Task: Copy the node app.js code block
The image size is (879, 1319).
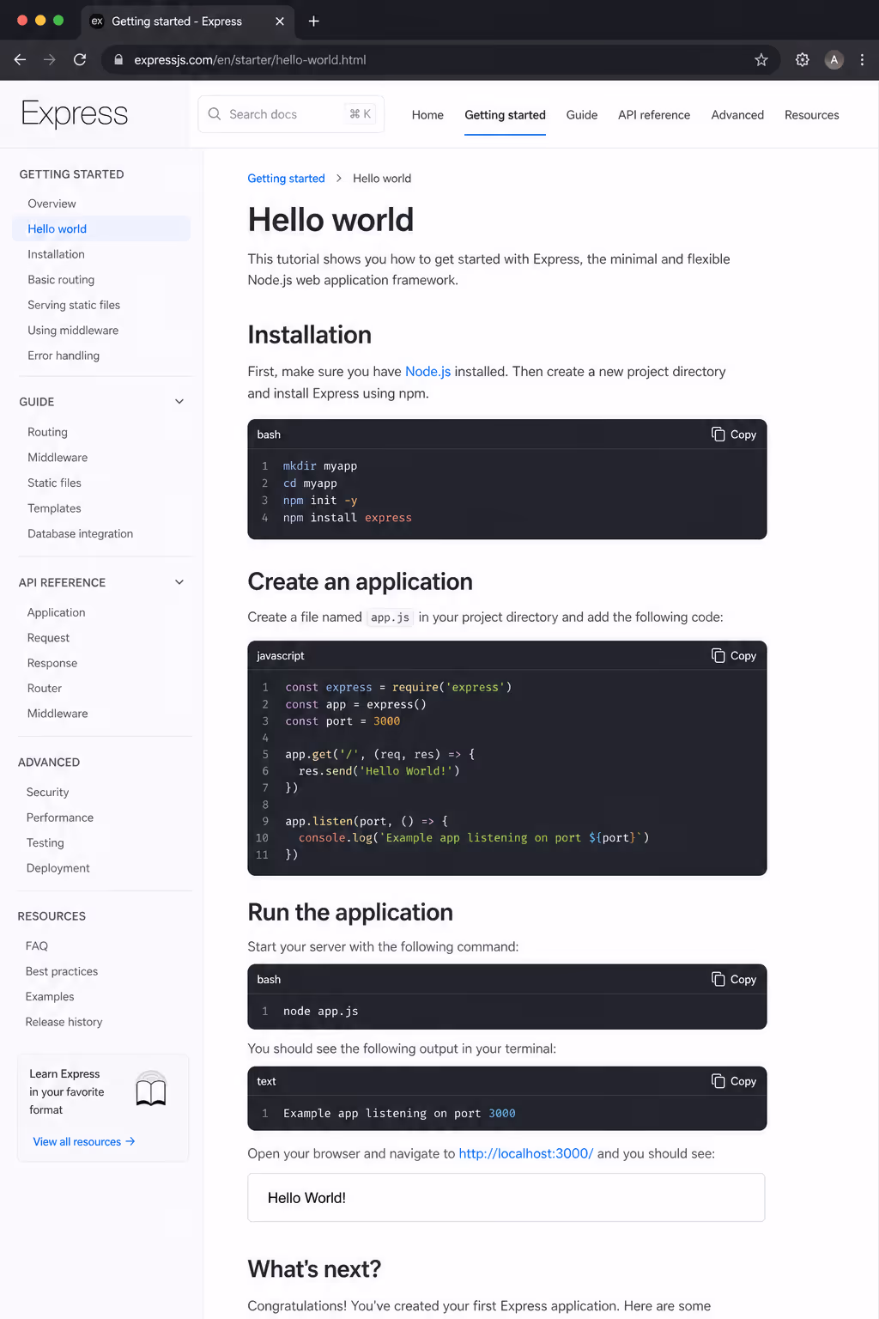Action: point(734,980)
